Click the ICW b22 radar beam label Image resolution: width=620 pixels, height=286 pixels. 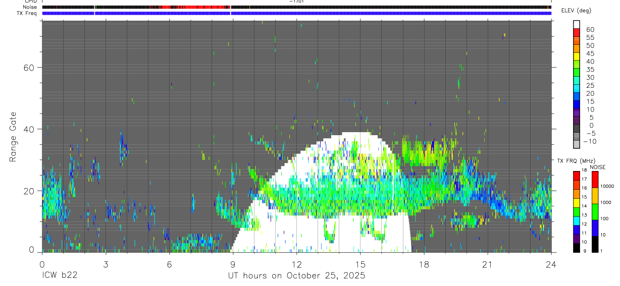(59, 275)
